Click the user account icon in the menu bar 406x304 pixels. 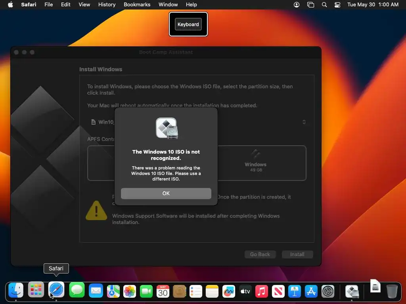coord(297,5)
